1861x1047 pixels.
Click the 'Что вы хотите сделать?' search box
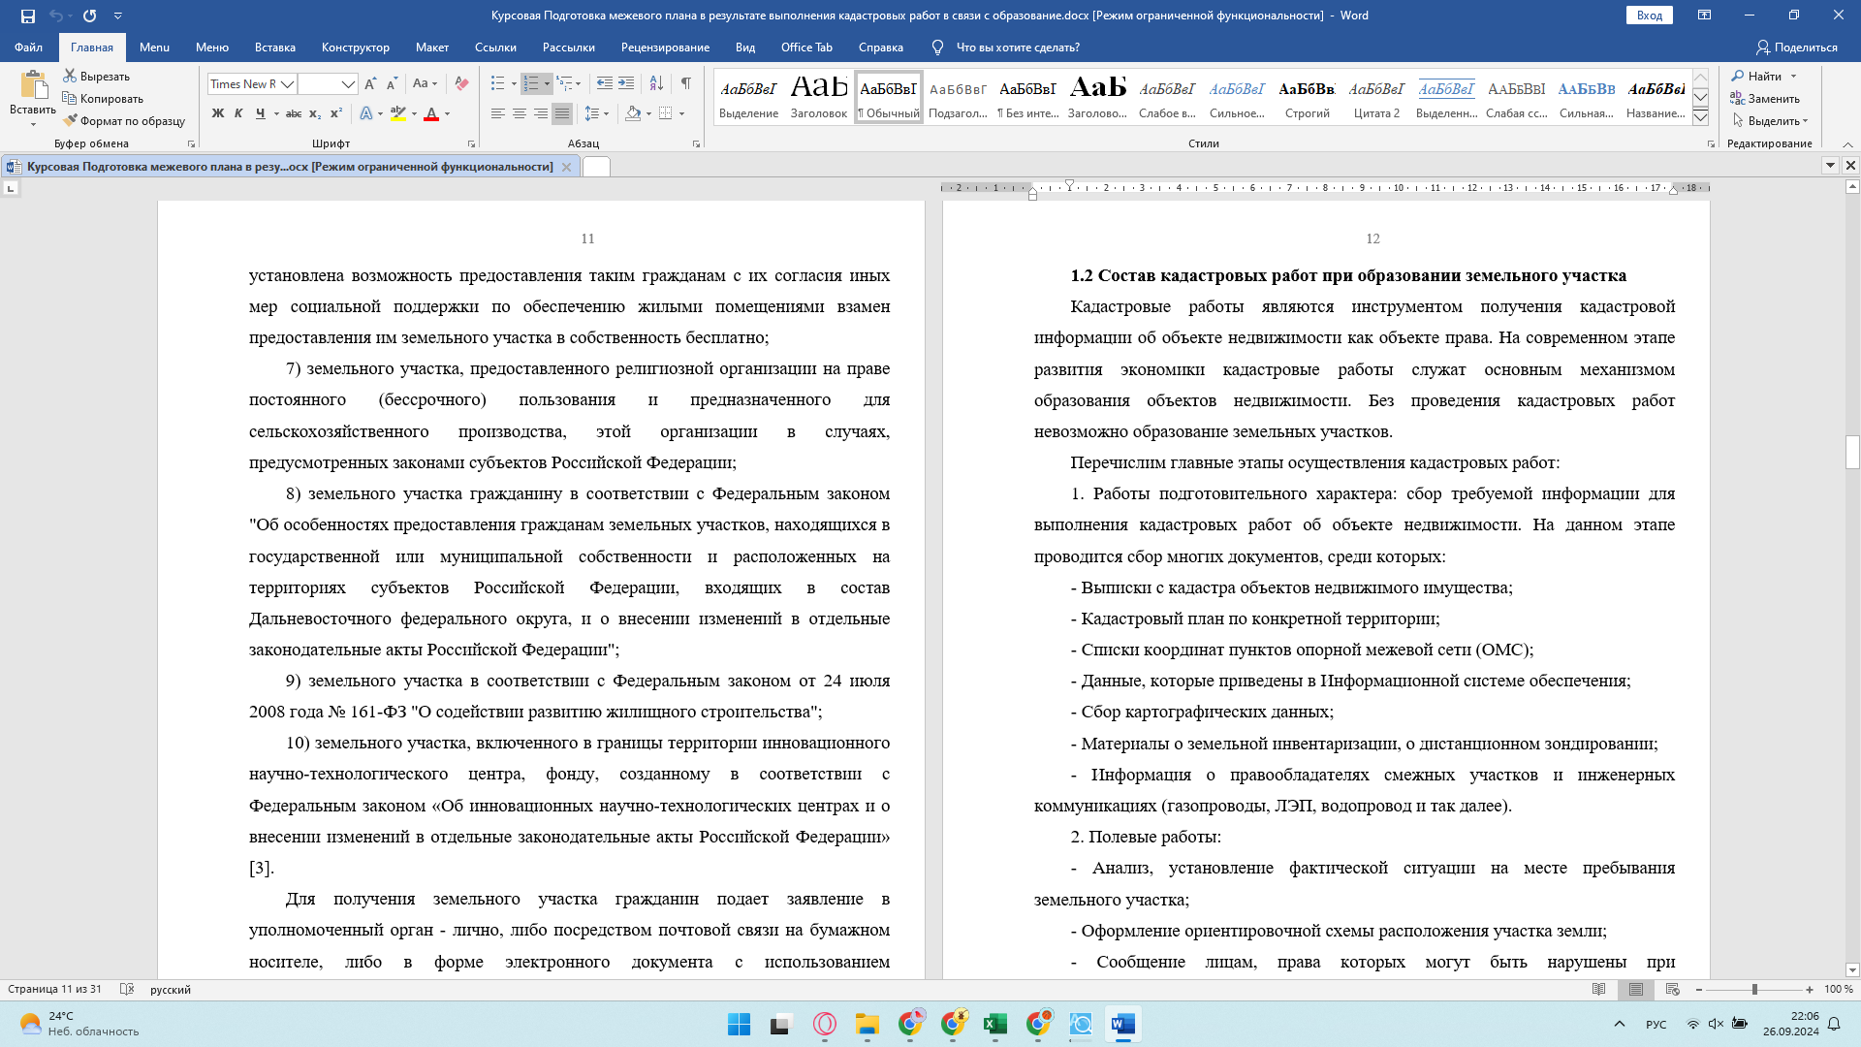pyautogui.click(x=1018, y=48)
